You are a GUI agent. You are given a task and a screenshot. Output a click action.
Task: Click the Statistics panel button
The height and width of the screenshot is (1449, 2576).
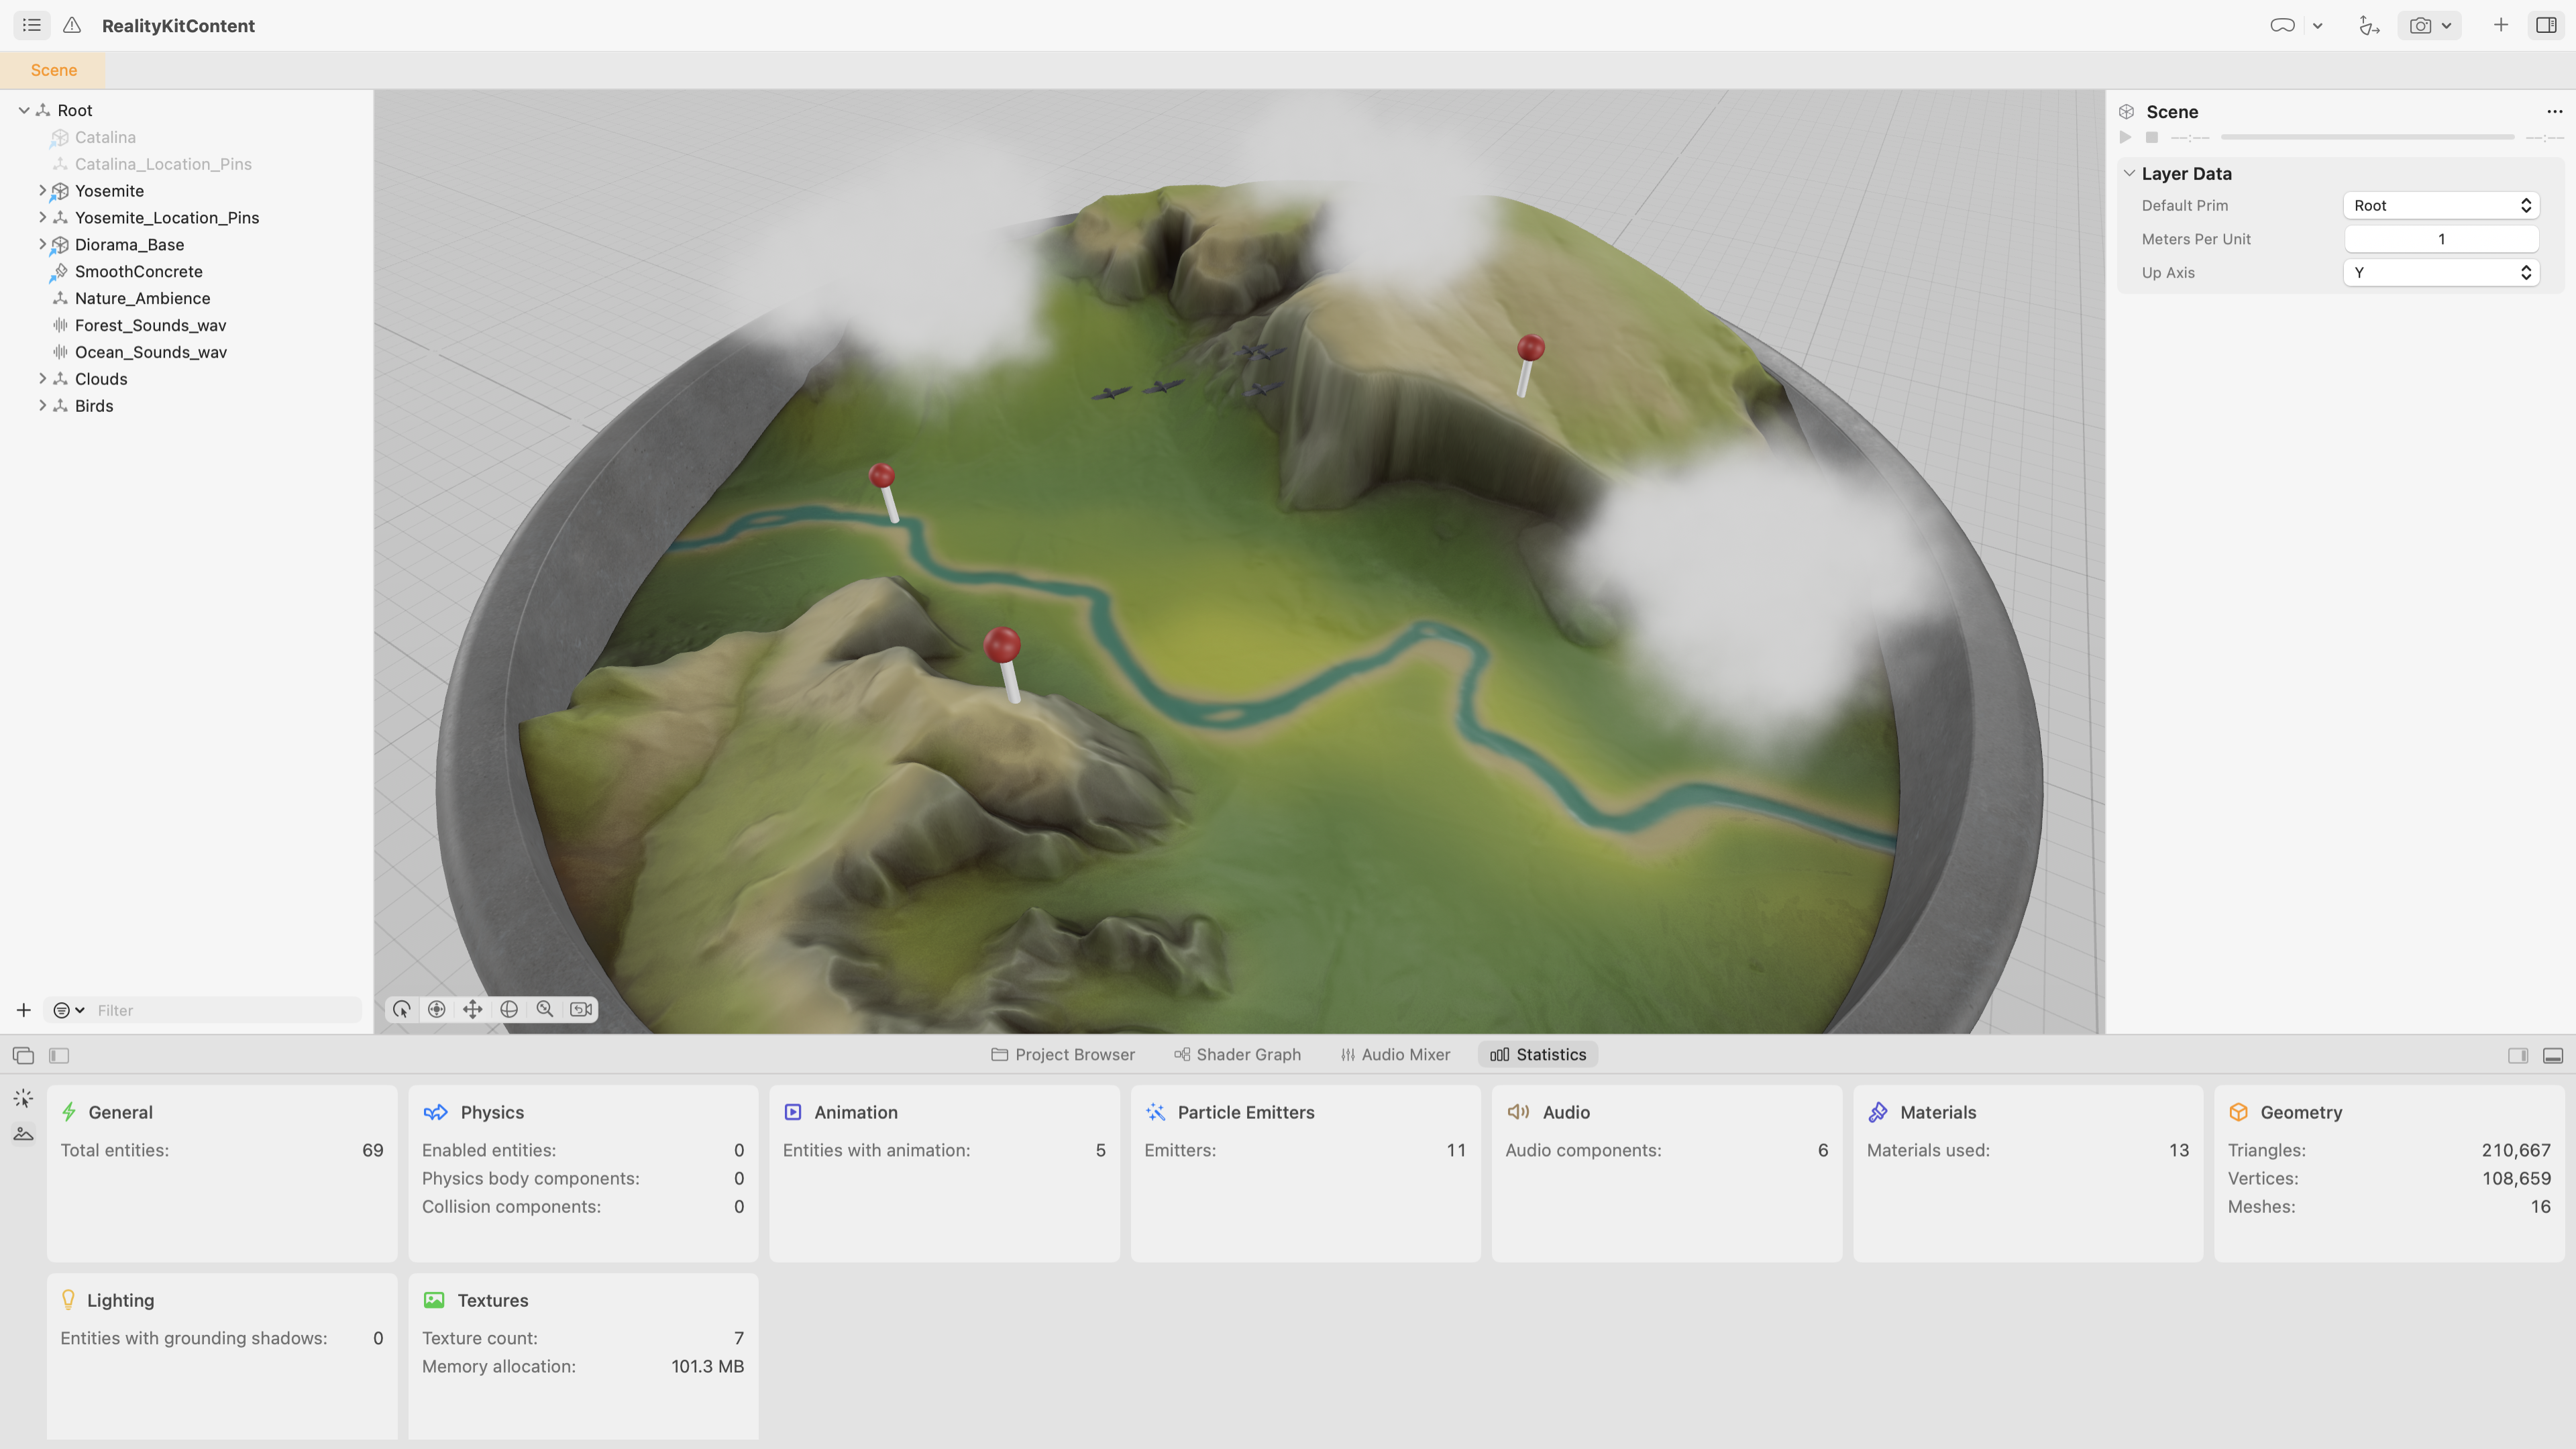[1537, 1054]
